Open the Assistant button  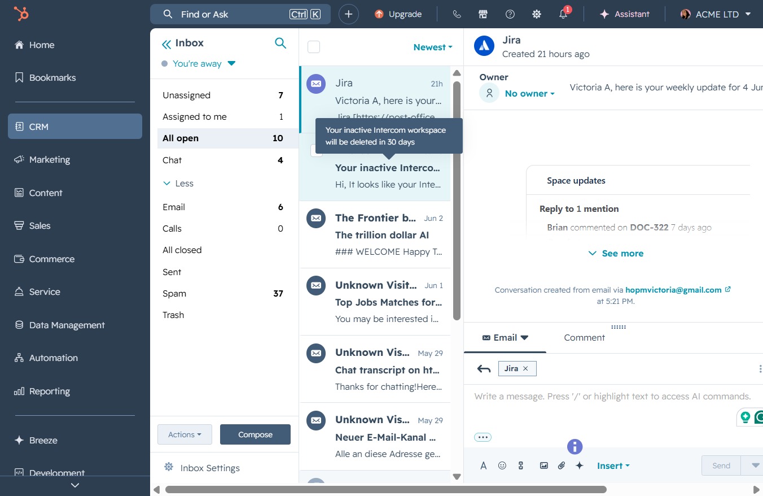pyautogui.click(x=625, y=14)
